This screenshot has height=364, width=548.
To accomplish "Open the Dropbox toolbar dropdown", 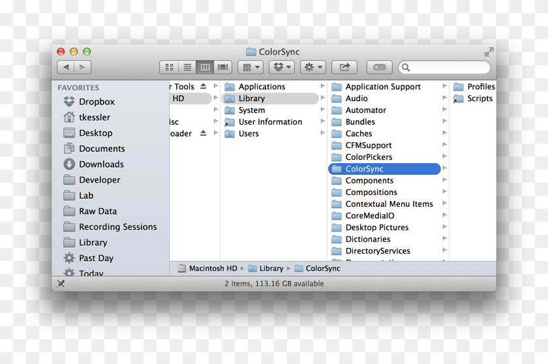I will point(282,67).
